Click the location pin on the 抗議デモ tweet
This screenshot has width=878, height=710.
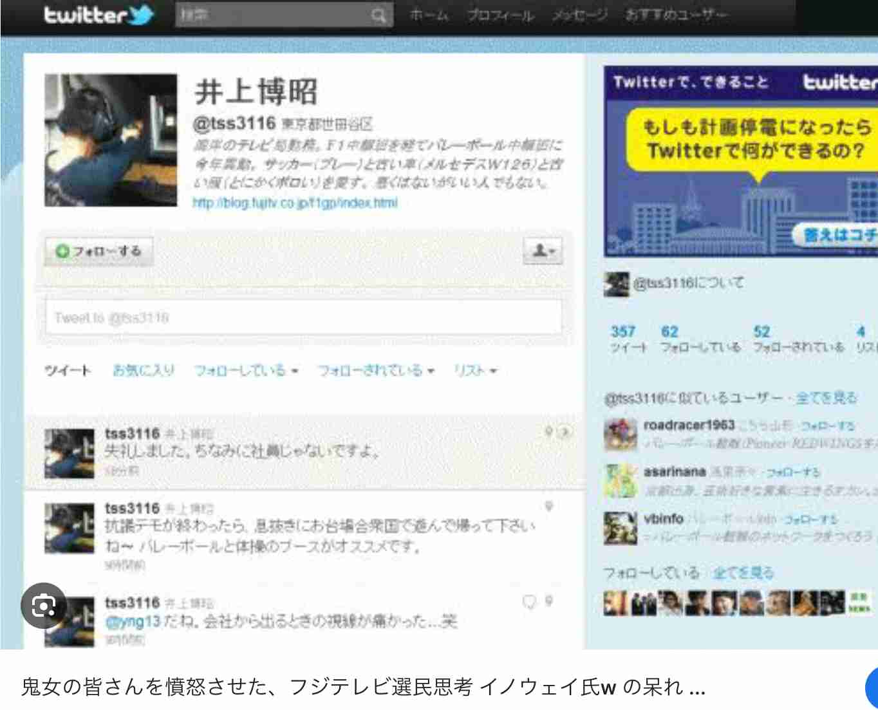point(549,507)
